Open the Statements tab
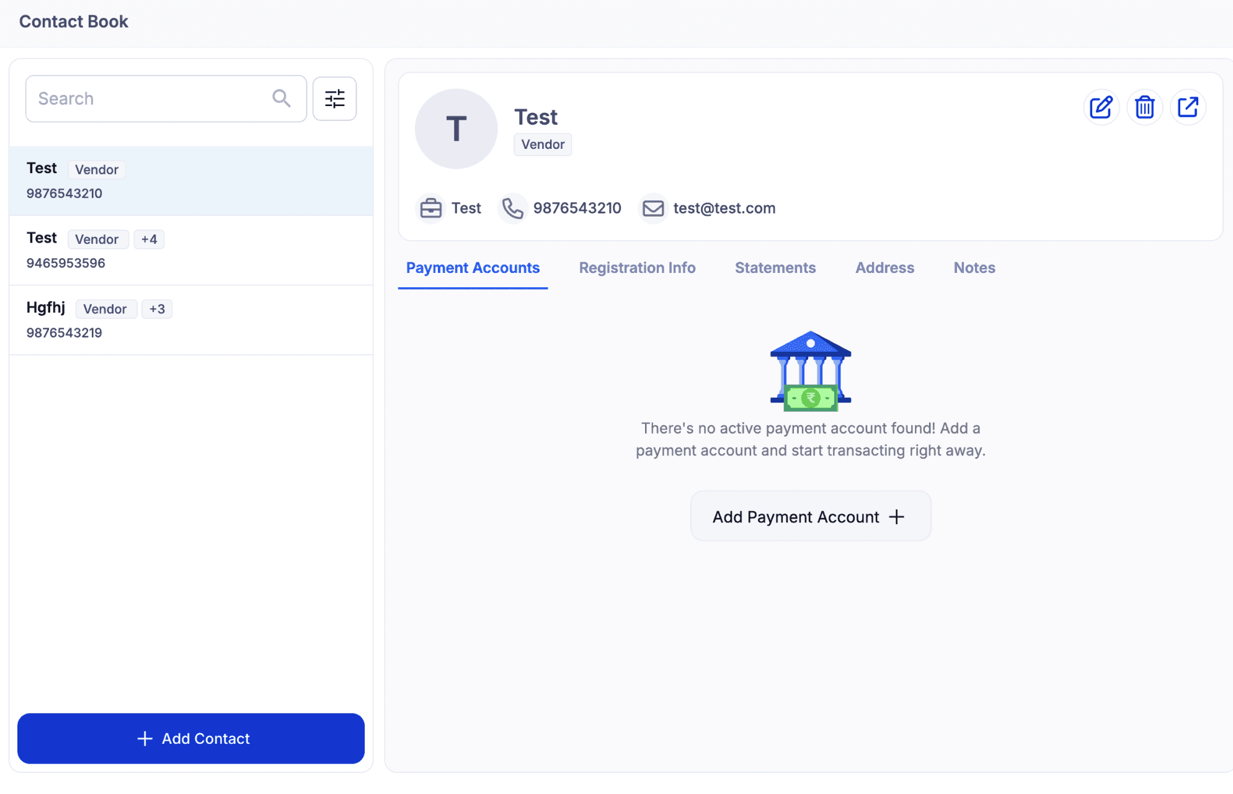This screenshot has width=1233, height=794. pos(775,268)
